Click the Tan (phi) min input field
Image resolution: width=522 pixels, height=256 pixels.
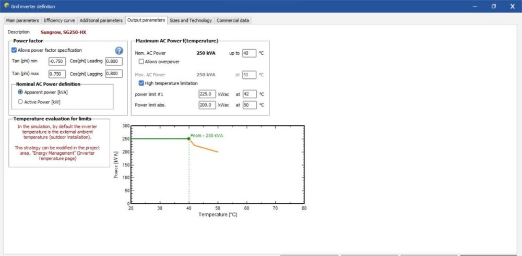tap(57, 61)
